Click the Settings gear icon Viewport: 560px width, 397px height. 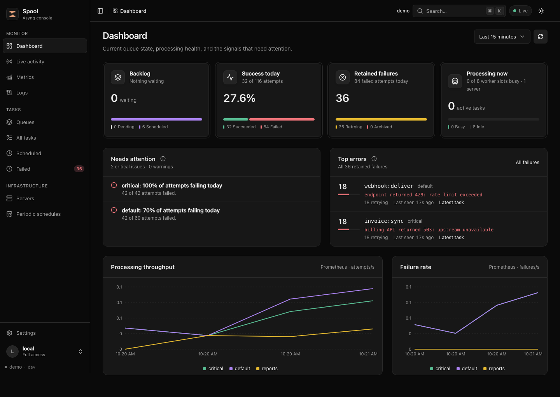click(9, 333)
